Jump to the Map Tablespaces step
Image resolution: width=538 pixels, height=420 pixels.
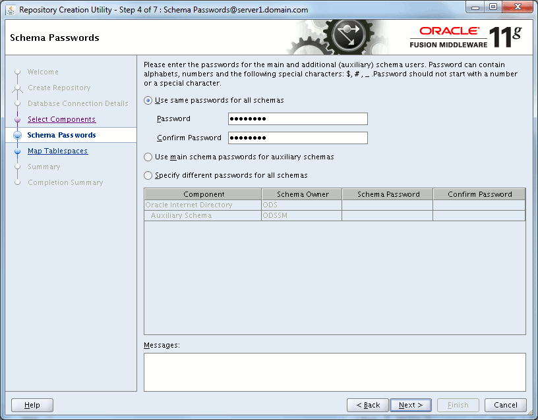coord(57,151)
